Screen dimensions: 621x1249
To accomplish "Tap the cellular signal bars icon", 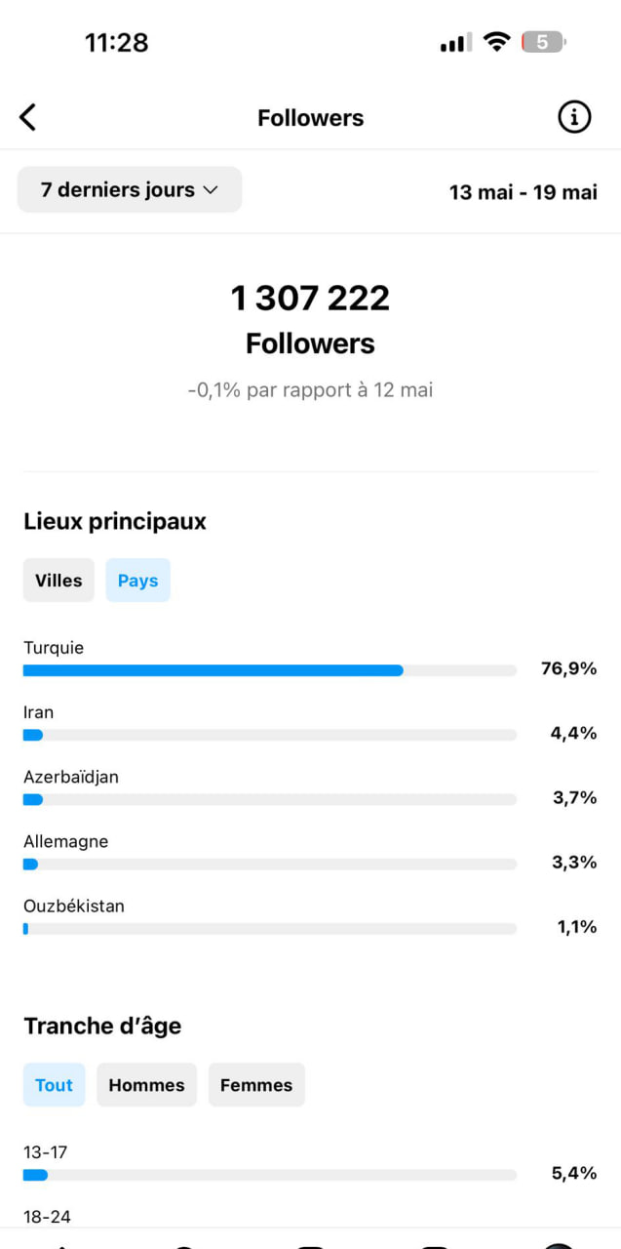I will pos(455,42).
